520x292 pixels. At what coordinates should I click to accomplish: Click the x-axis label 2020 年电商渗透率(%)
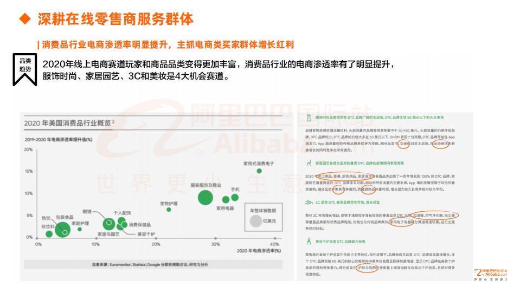click(x=259, y=251)
